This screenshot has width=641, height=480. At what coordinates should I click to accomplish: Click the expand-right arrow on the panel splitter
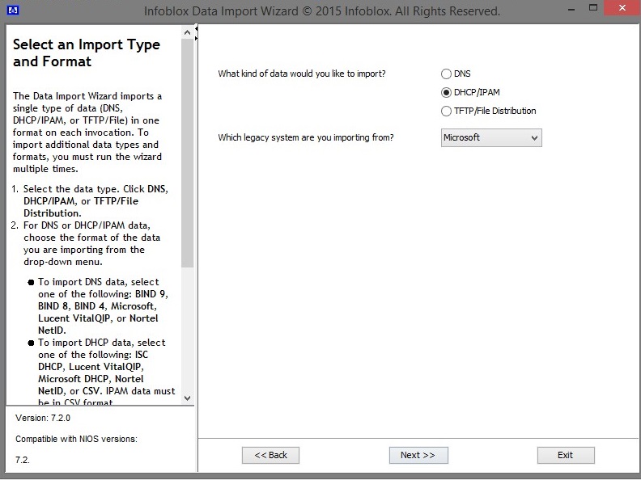[x=196, y=37]
